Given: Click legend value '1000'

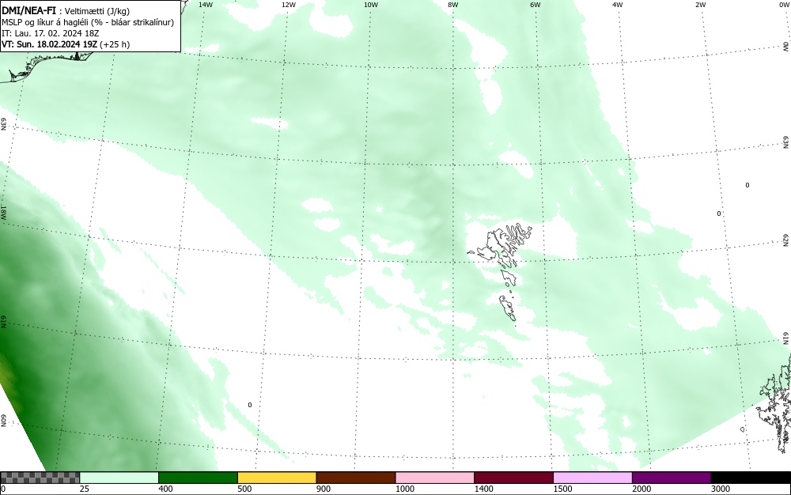Looking at the screenshot, I should tap(404, 489).
